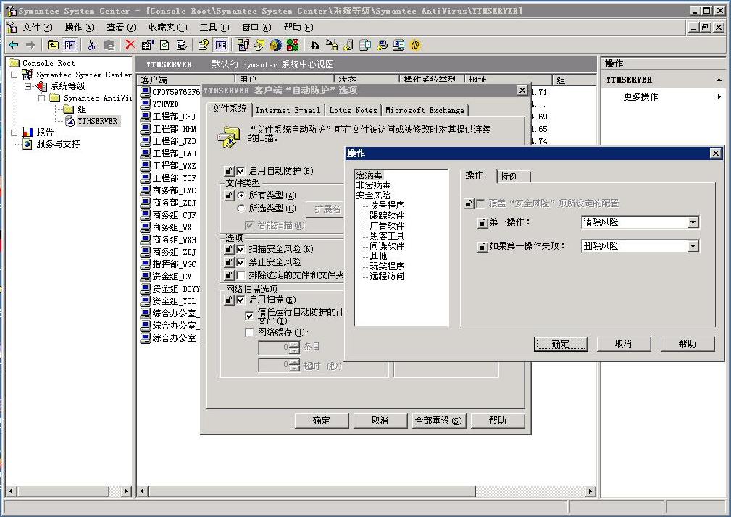
Task: Collapse the YTHSERVER section in the action pane
Action: coord(719,80)
